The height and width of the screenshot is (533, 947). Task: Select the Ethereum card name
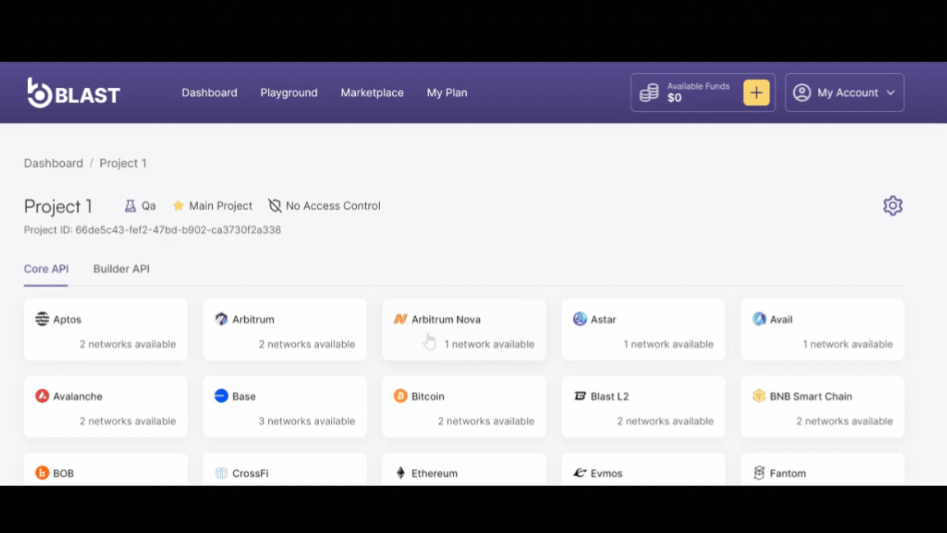coord(434,473)
